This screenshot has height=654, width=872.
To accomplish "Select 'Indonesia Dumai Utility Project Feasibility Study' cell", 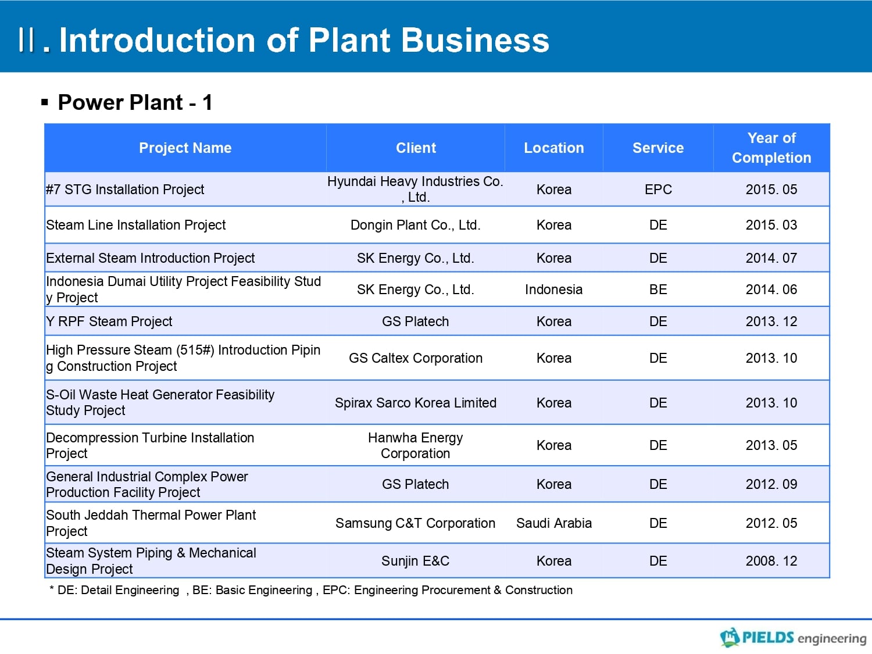I will tap(185, 290).
